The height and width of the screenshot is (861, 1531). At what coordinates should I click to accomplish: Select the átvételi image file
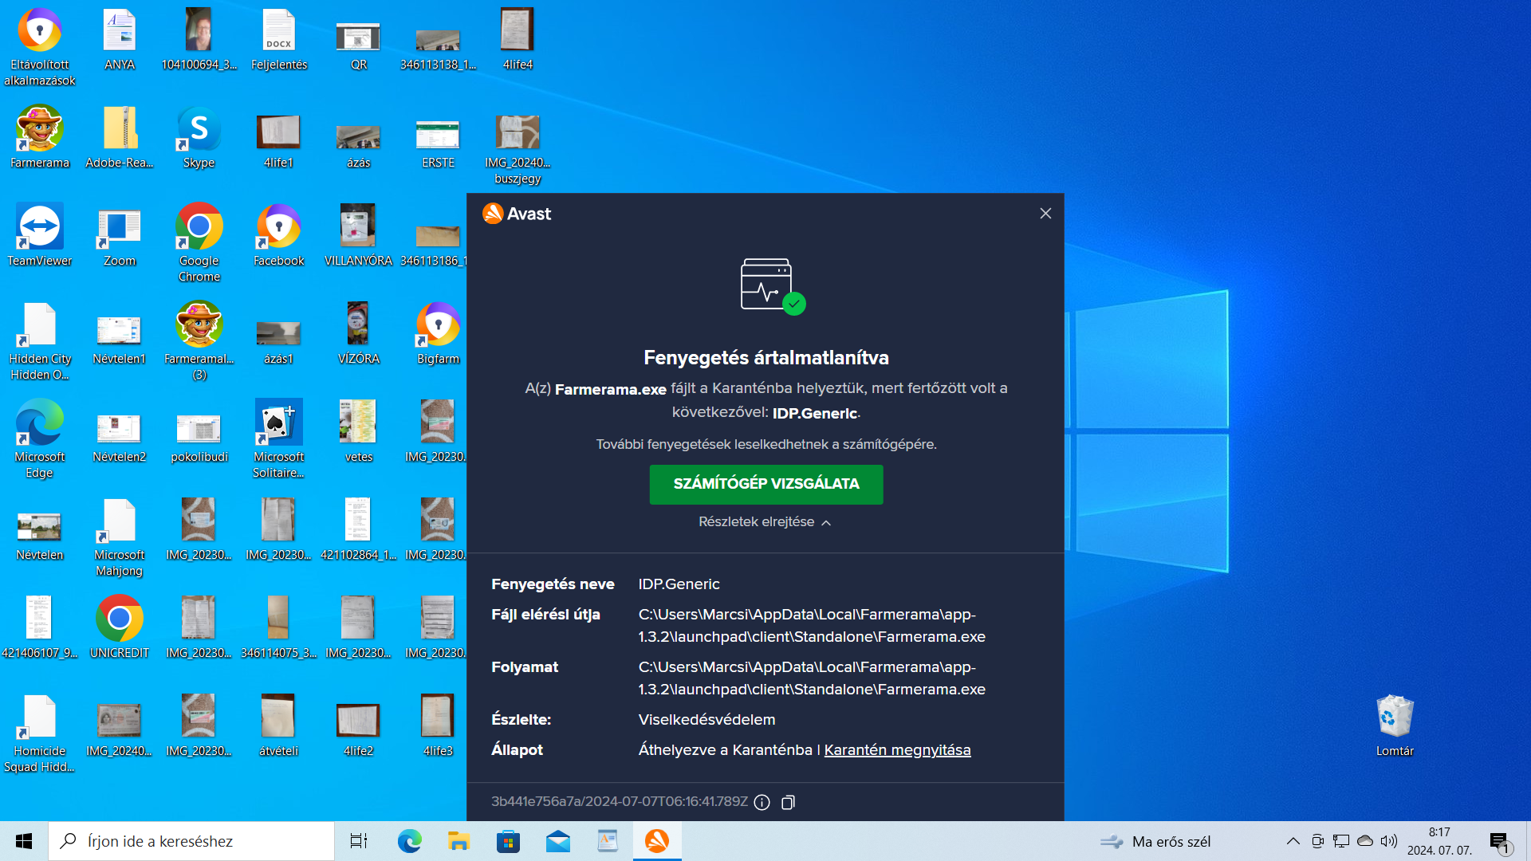[279, 725]
